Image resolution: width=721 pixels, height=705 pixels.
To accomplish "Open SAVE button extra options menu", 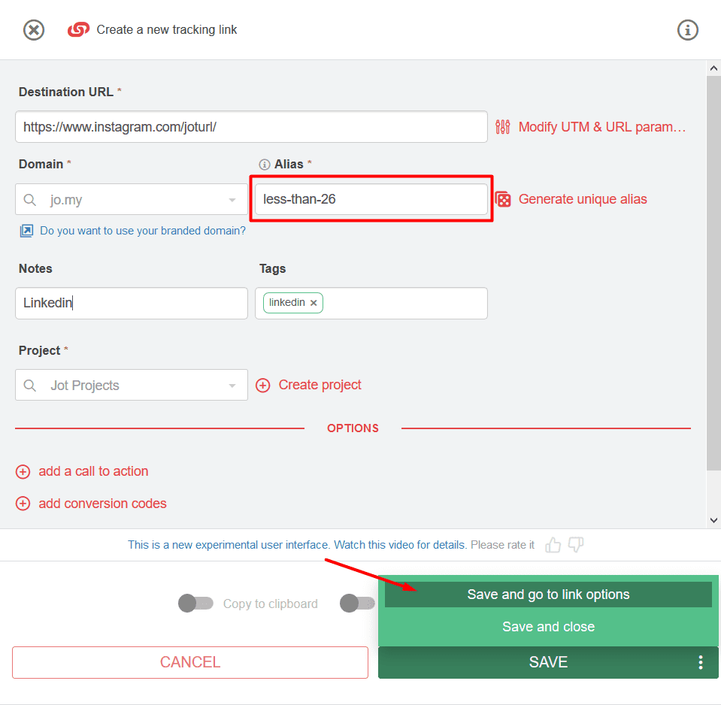I will pos(700,662).
